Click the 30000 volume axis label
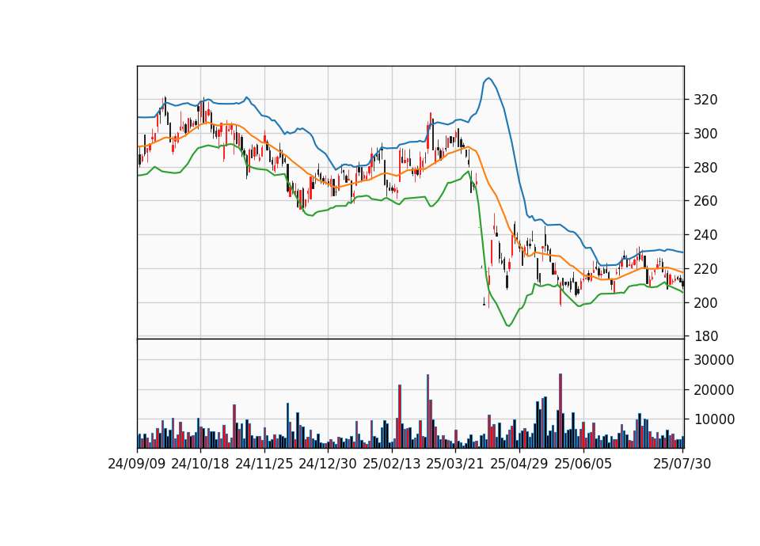 tap(713, 360)
